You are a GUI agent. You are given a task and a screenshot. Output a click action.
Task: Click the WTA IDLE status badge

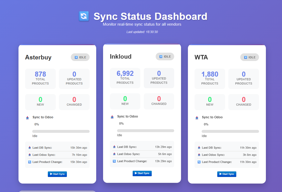(250, 57)
